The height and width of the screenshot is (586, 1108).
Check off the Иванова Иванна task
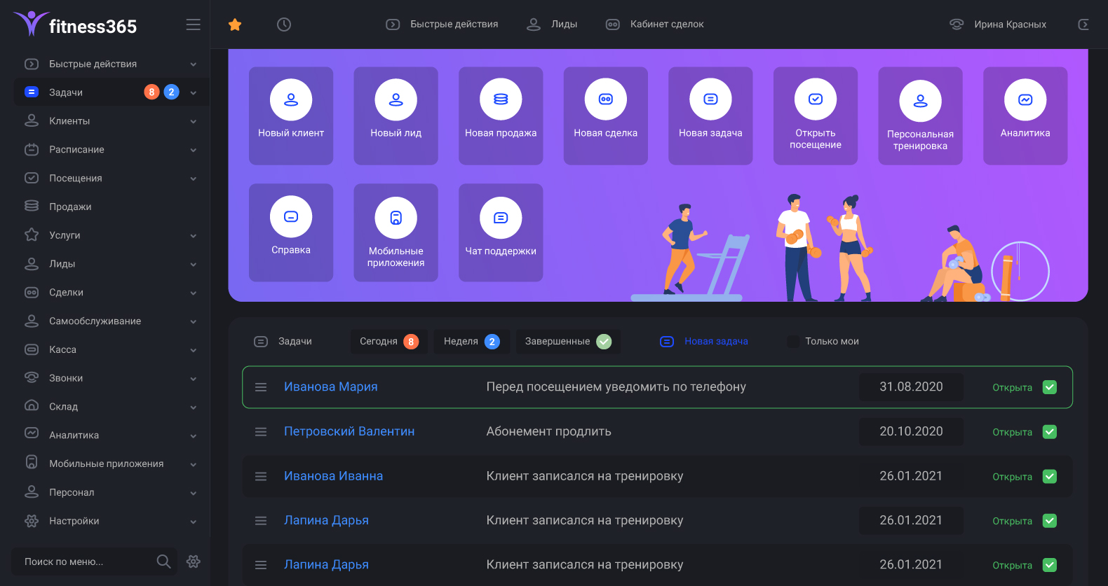(1050, 477)
